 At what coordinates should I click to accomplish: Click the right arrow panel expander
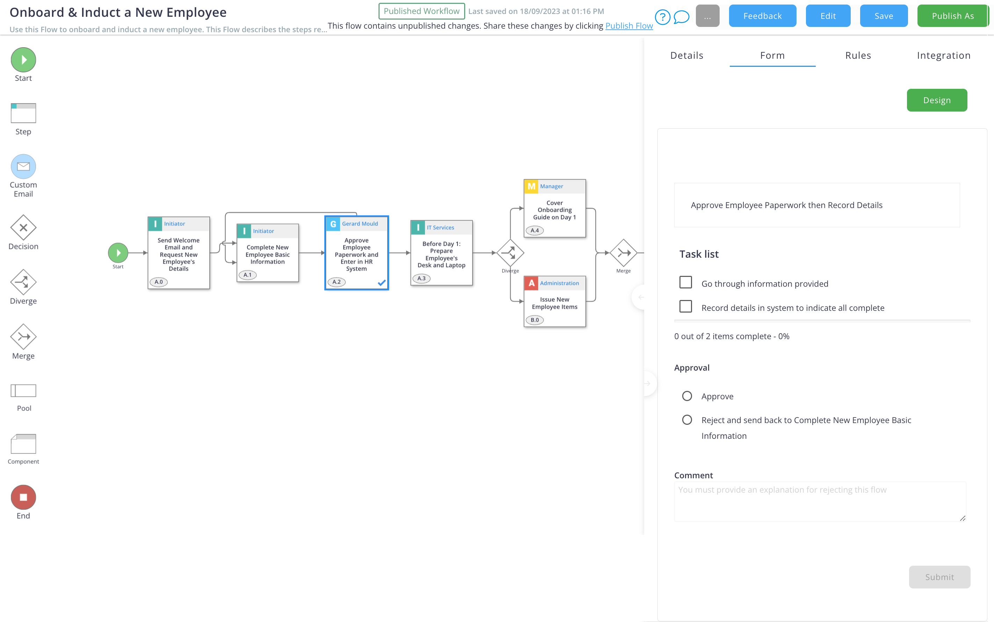point(647,384)
